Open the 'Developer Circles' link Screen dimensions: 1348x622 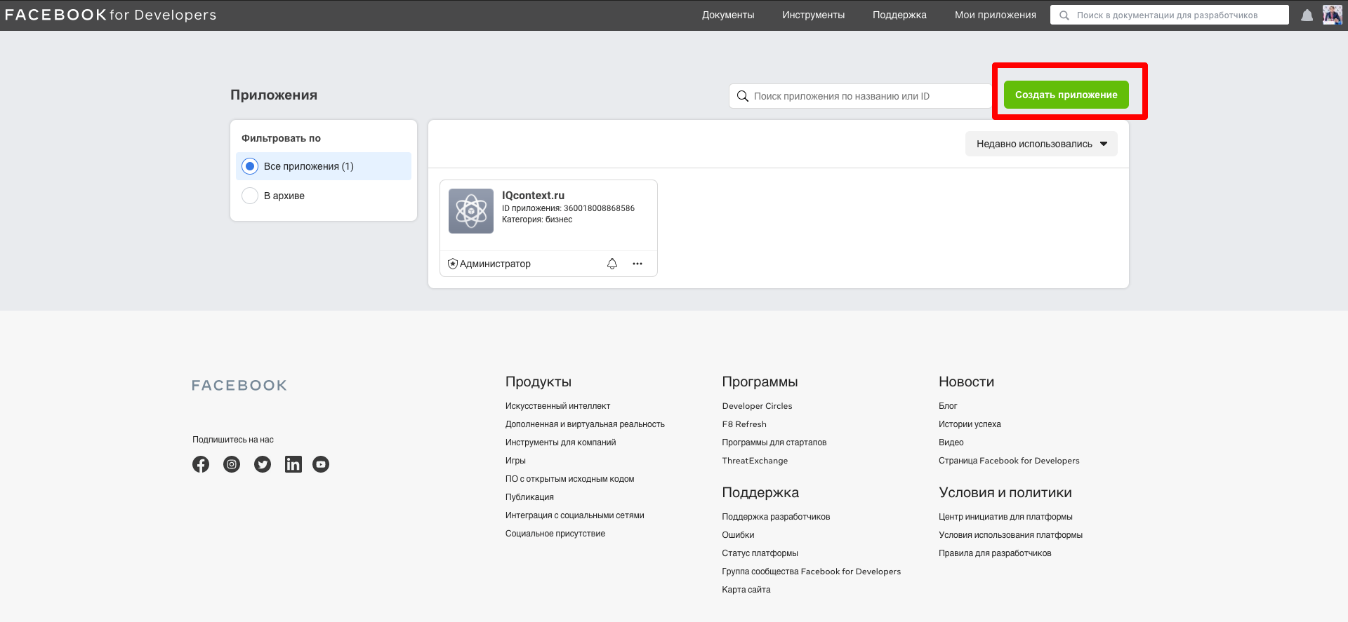(757, 406)
